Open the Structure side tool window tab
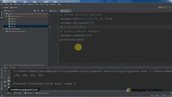 click(x=2, y=73)
